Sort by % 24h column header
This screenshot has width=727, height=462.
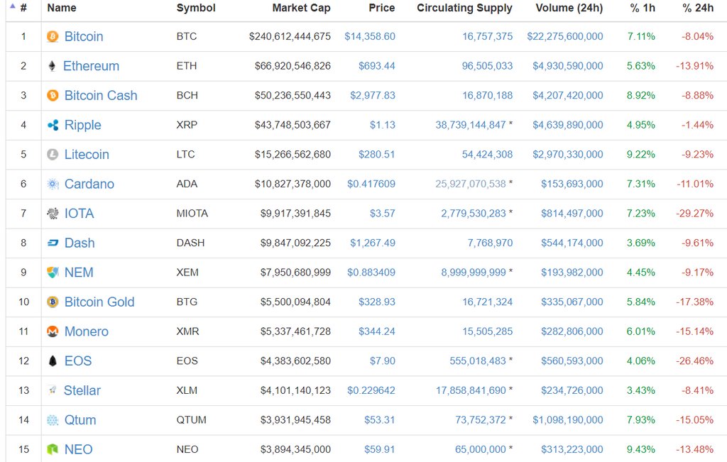(x=698, y=8)
